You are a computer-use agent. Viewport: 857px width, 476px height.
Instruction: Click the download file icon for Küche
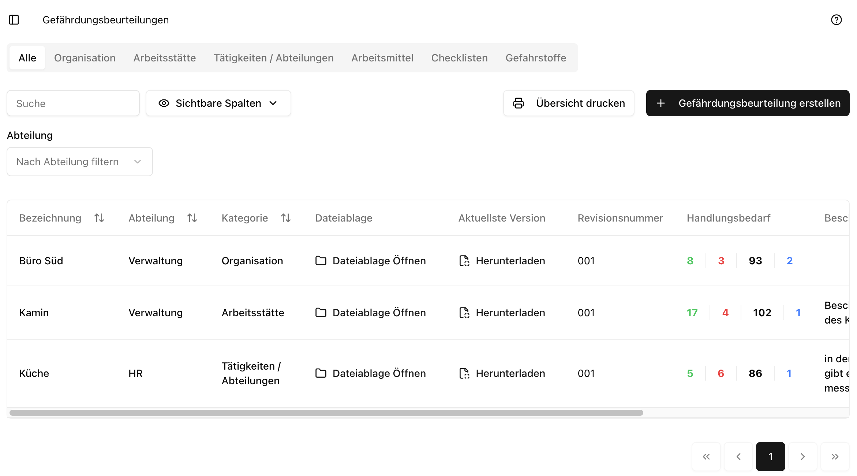(464, 373)
